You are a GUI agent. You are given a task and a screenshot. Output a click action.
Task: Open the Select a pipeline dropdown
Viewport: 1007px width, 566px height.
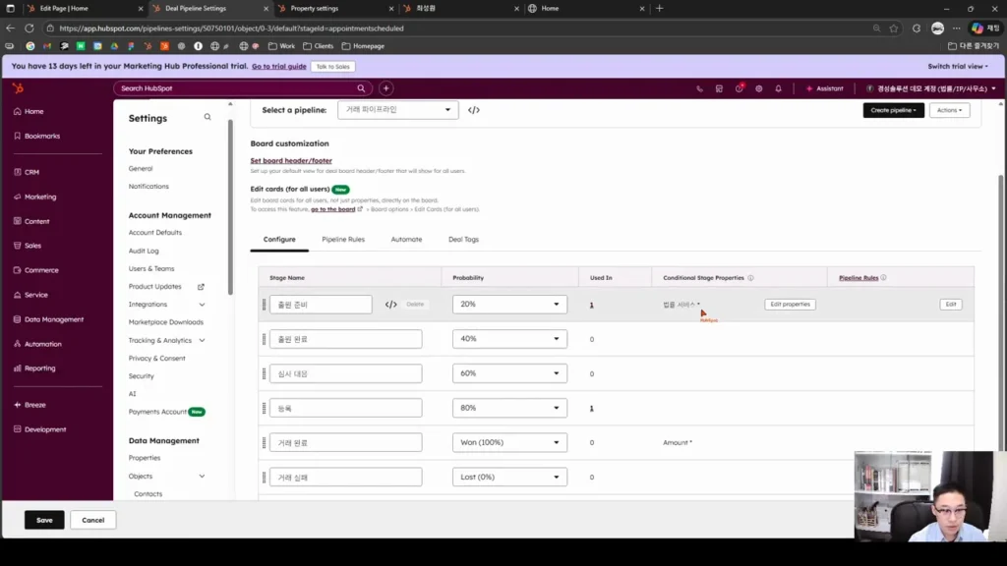pos(398,110)
